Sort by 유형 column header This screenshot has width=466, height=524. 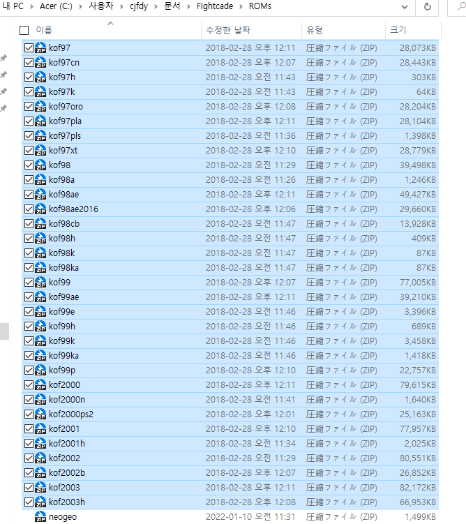(x=315, y=31)
